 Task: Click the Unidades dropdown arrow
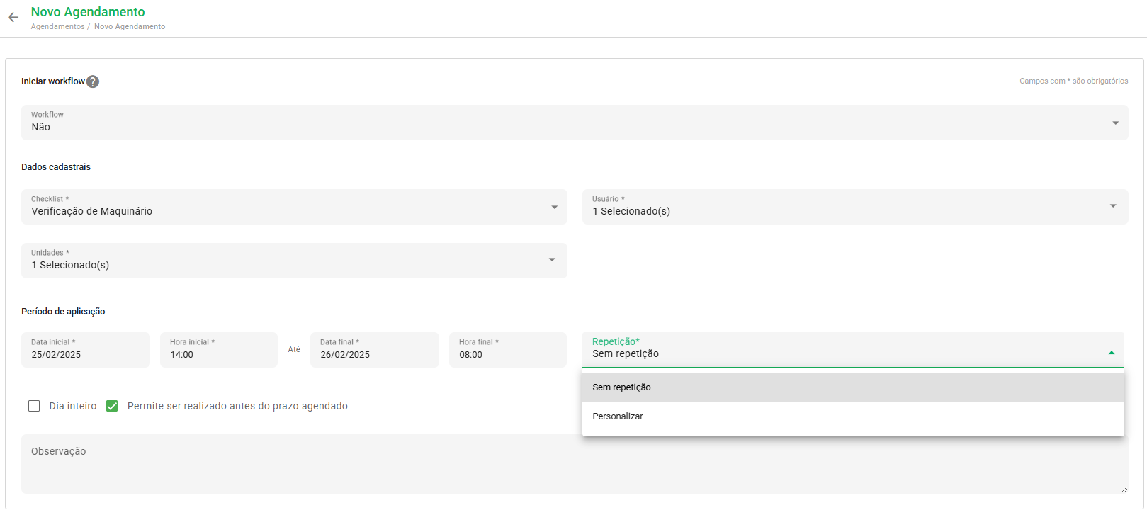click(x=552, y=260)
